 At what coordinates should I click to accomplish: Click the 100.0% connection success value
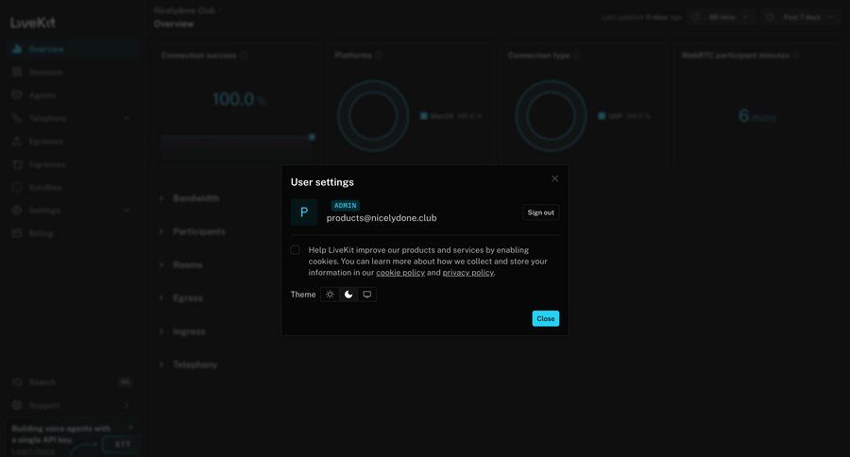pos(239,99)
